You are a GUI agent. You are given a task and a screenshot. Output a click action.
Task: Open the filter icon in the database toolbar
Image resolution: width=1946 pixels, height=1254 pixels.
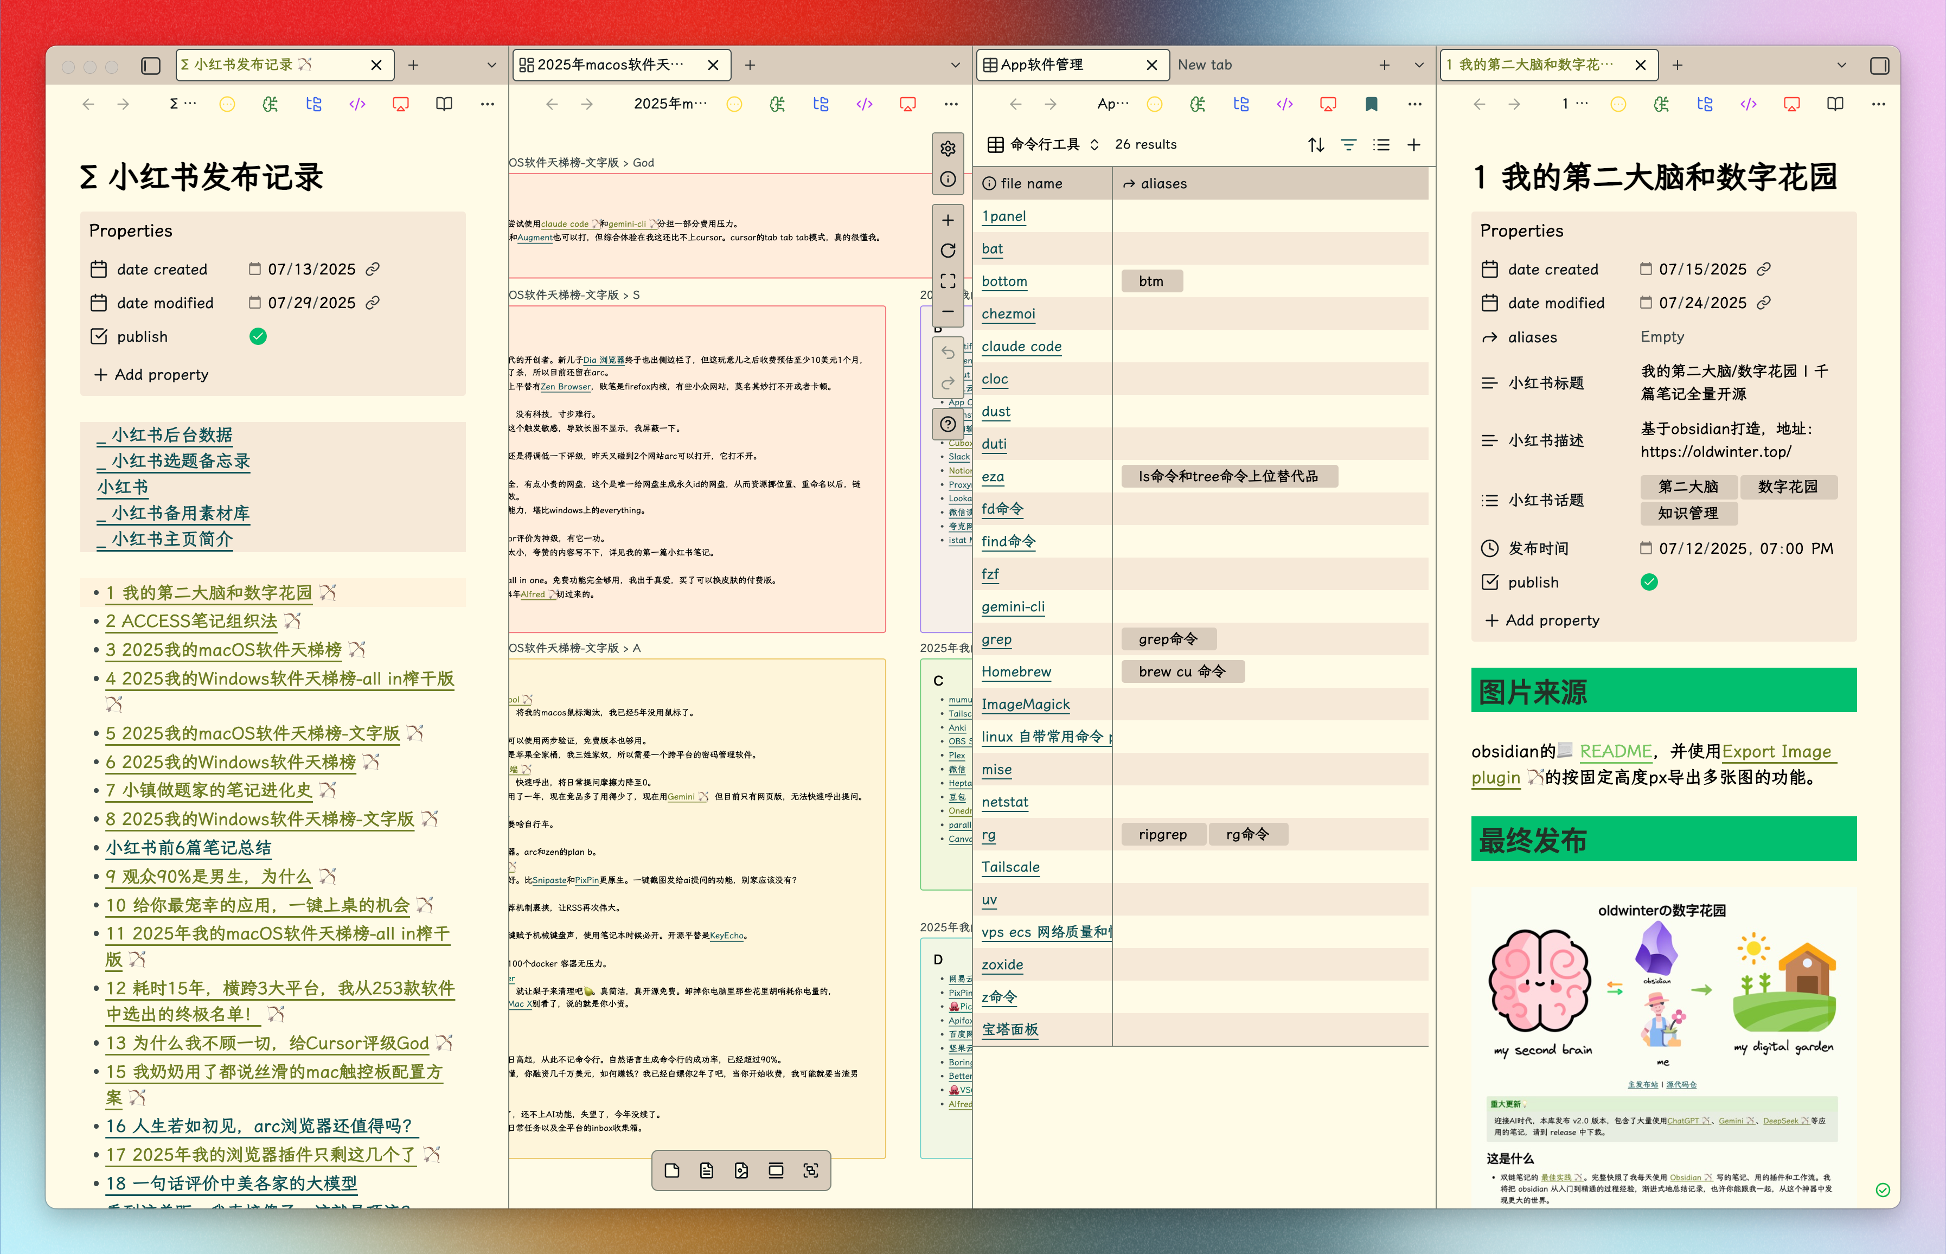tap(1348, 145)
